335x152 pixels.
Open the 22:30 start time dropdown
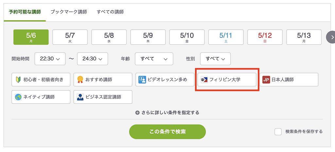click(50, 59)
